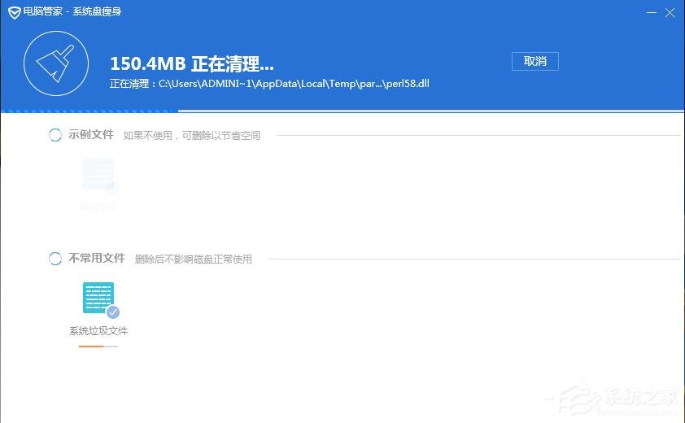
Task: Click the faded item icon under 示例文件
Action: point(98,174)
